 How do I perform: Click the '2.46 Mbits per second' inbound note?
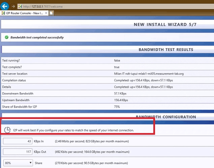(92, 141)
